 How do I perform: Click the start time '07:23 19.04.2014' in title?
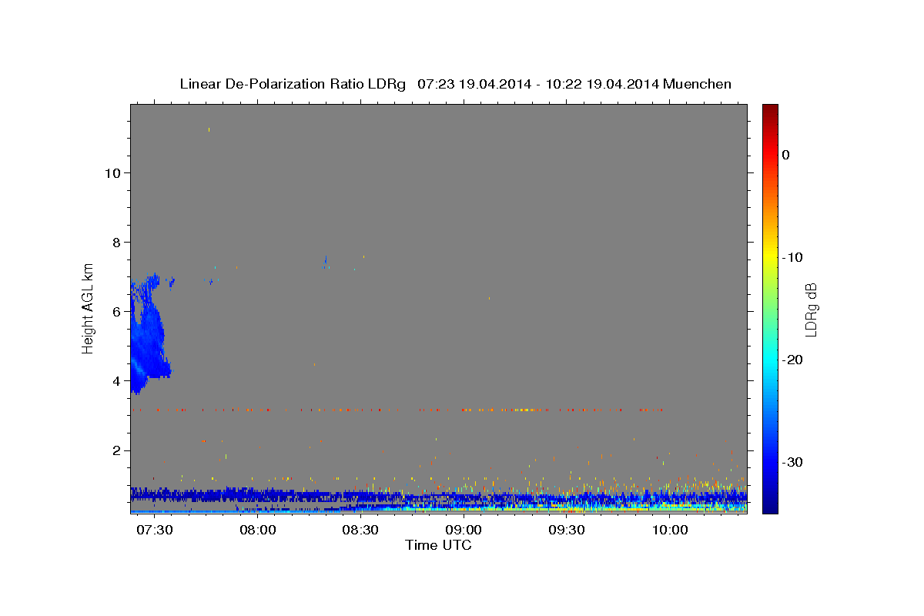(x=473, y=84)
